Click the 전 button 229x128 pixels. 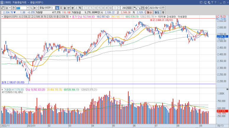[13, 8]
